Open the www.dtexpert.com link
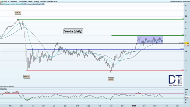Image resolution: width=190 pixels, height=107 pixels. (175, 86)
